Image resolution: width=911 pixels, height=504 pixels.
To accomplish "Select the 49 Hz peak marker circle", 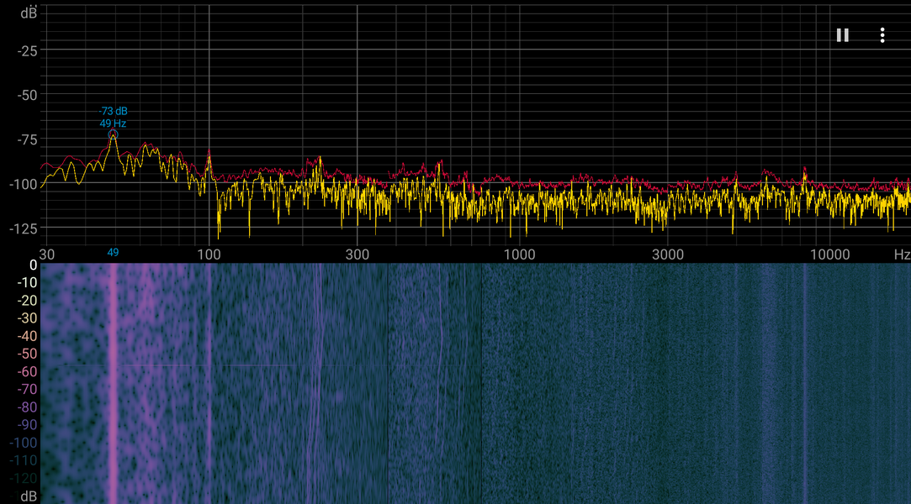I will (x=113, y=135).
